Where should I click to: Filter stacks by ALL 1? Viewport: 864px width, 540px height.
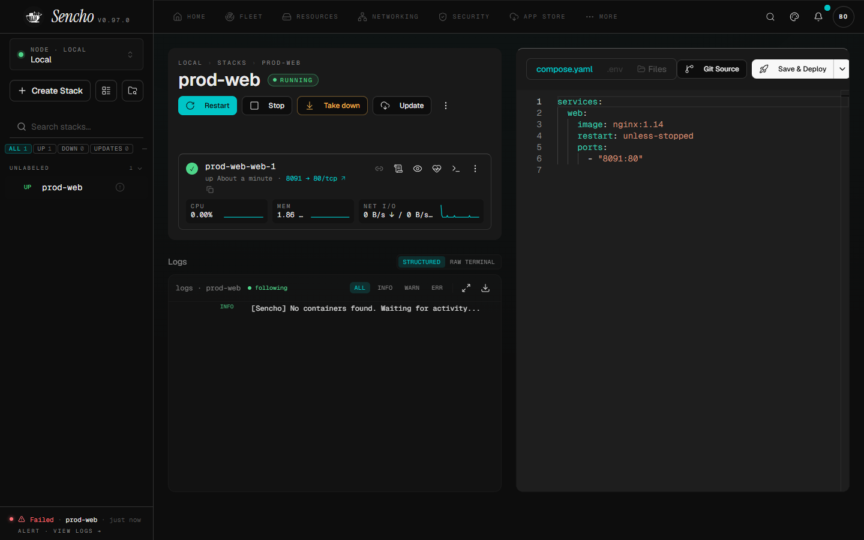18,149
